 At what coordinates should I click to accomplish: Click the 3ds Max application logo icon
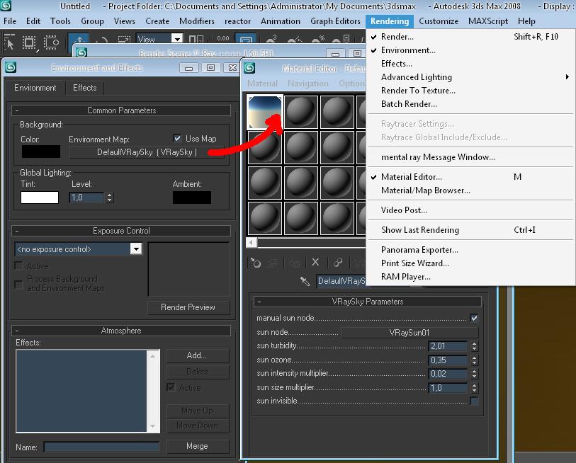point(6,6)
